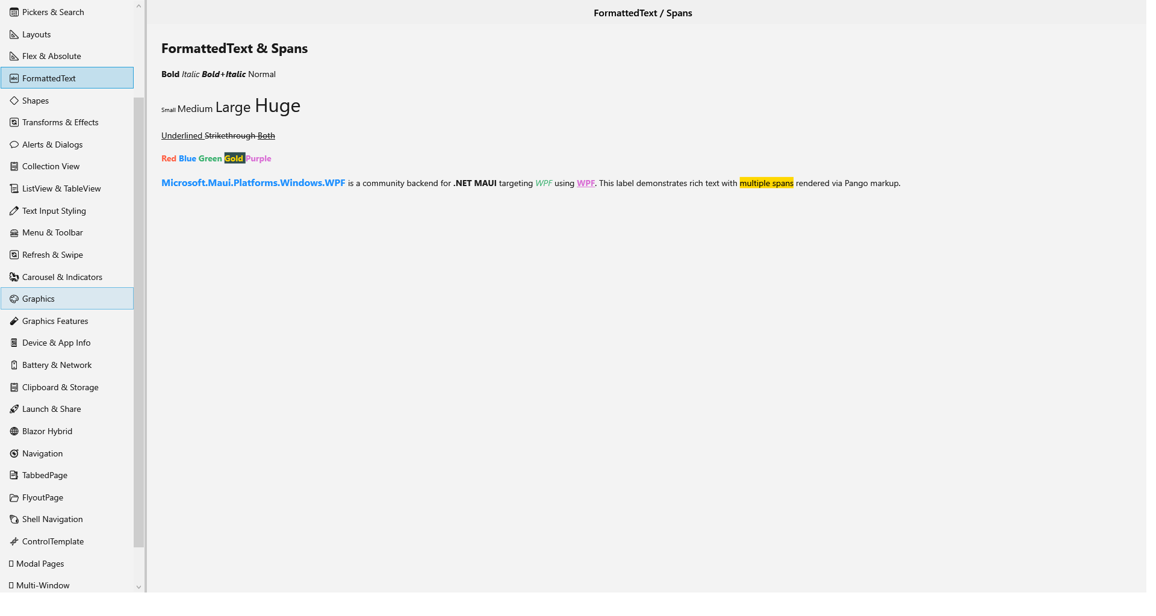Click the sidebar scroll up arrow
The width and height of the screenshot is (1156, 616).
138,6
